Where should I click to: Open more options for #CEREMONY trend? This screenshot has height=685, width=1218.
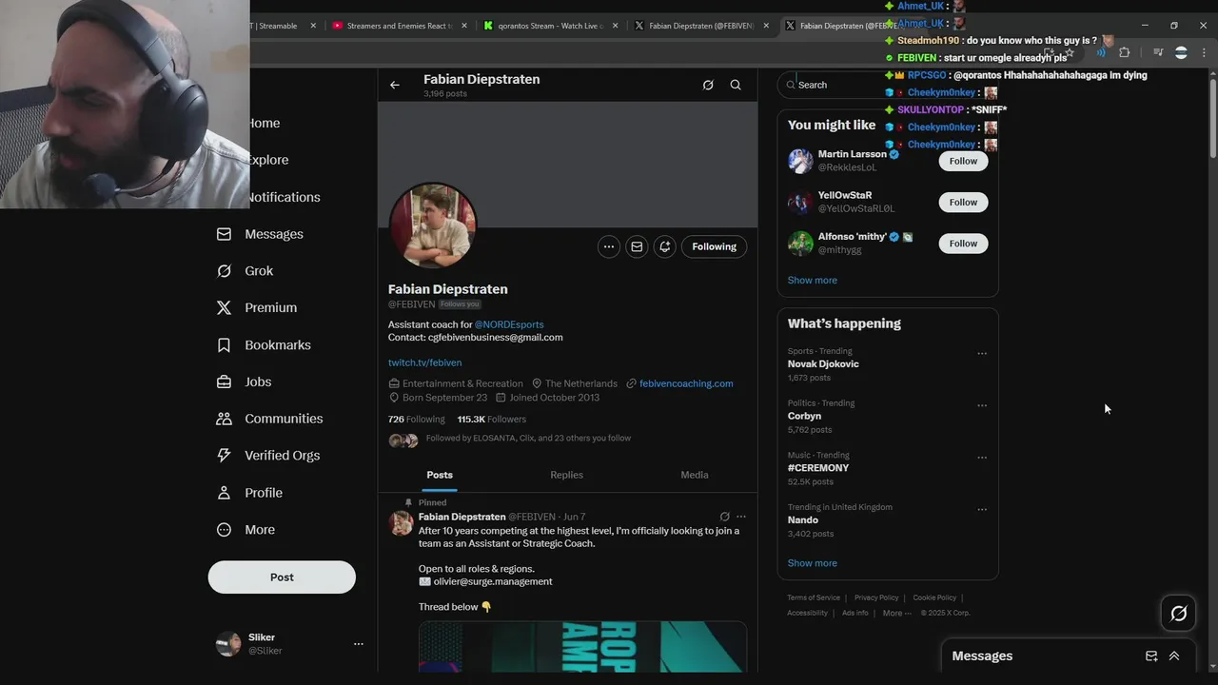pyautogui.click(x=982, y=458)
